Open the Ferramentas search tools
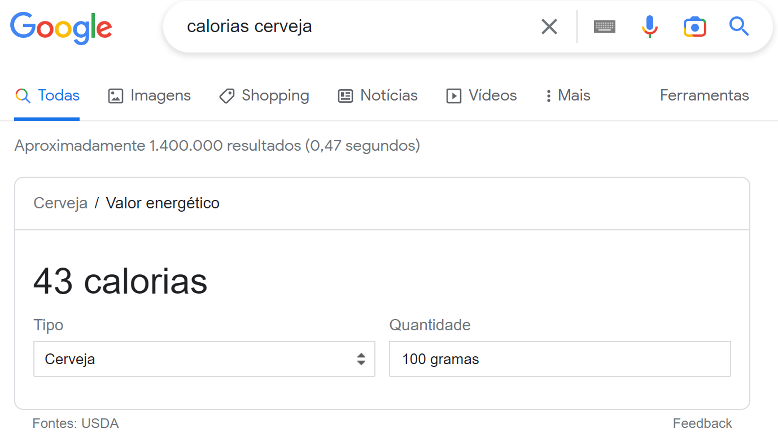The width and height of the screenshot is (778, 437). (704, 96)
